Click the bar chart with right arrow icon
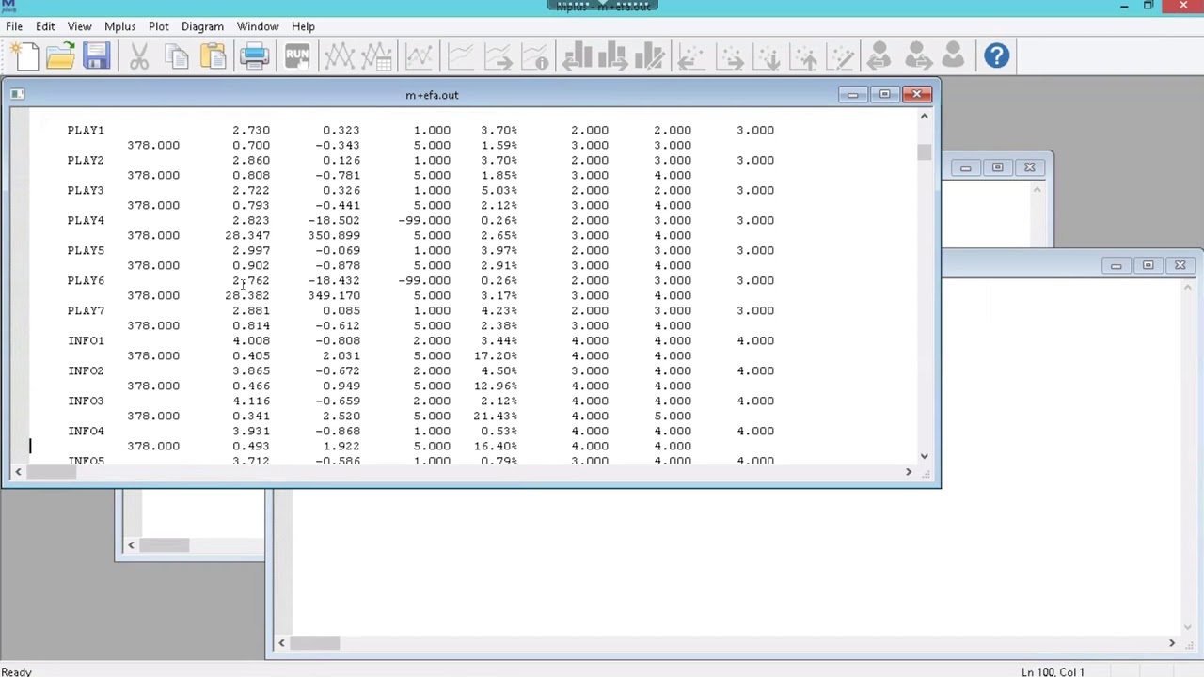 612,56
